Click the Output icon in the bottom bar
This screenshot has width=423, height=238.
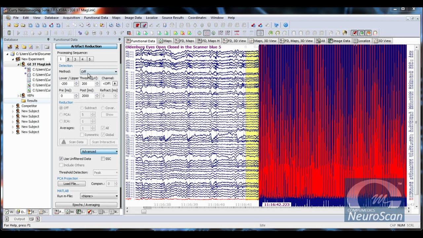(7, 219)
